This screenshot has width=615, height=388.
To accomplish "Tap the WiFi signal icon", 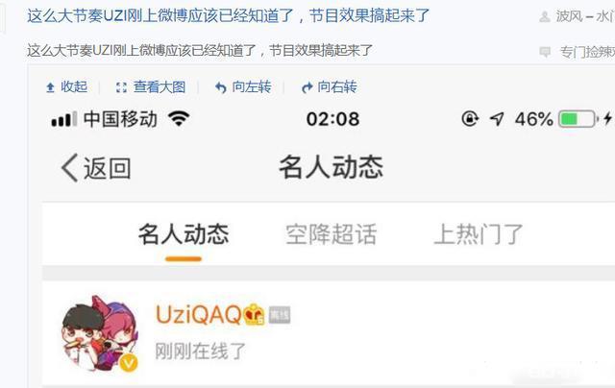I will (179, 118).
